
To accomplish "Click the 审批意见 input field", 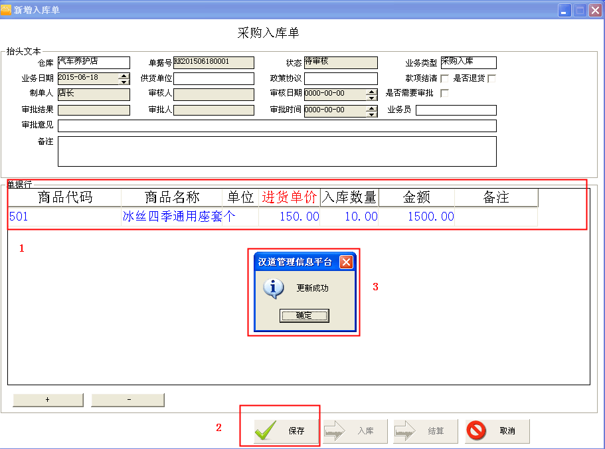I will tap(277, 126).
